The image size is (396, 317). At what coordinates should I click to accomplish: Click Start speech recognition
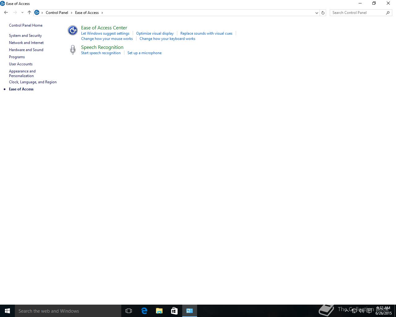(101, 53)
